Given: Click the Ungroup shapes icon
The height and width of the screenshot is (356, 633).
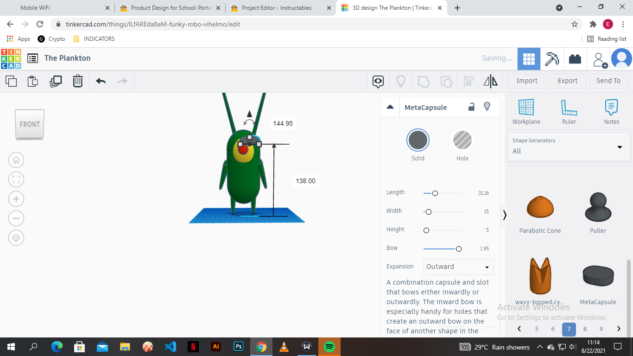Looking at the screenshot, I should pos(446,82).
